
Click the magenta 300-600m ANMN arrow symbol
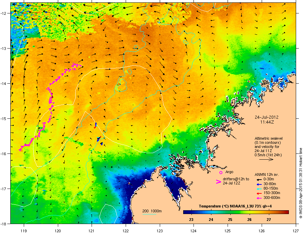point(259,198)
